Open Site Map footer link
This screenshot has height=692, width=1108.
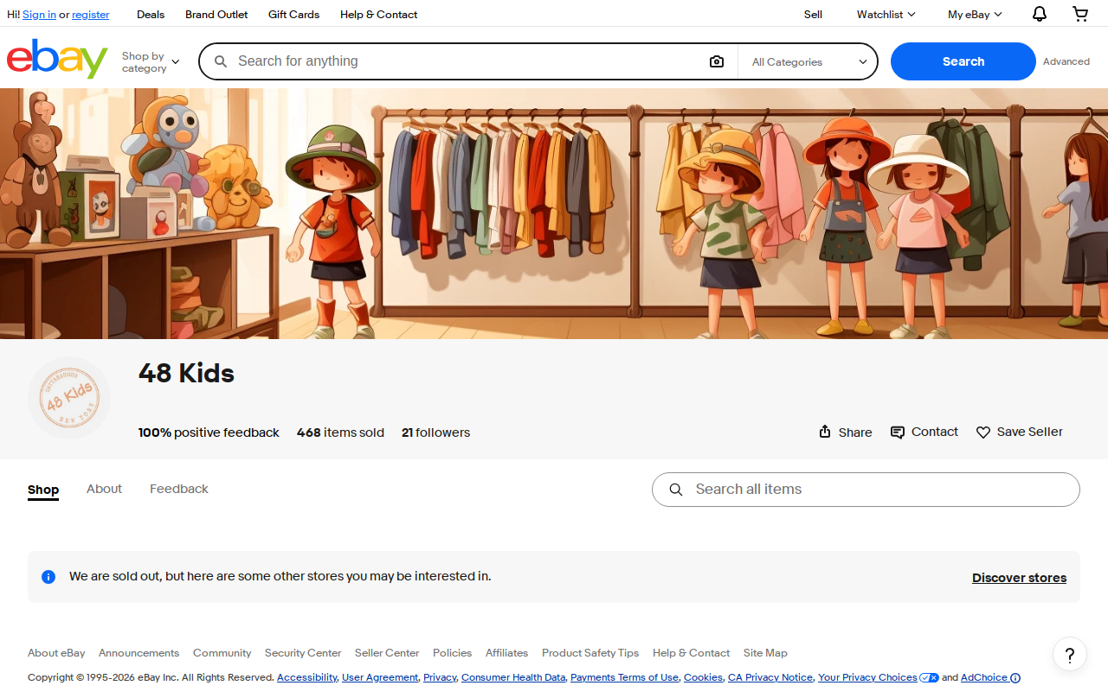(x=765, y=653)
